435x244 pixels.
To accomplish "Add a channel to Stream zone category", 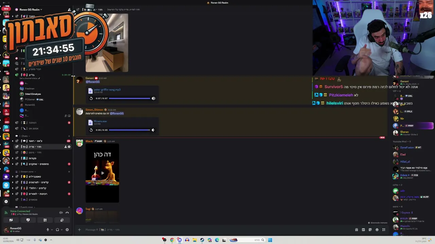I will click(69, 171).
